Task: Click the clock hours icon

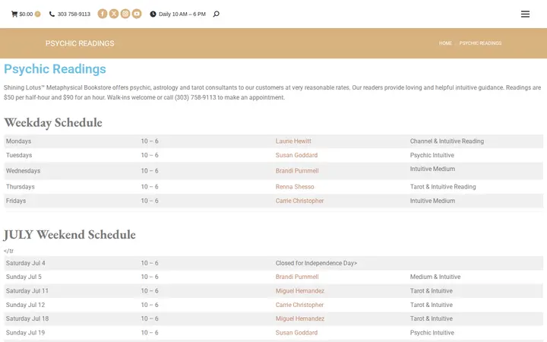Action: click(x=153, y=14)
